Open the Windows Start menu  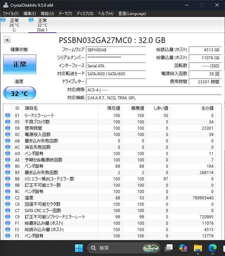coord(79,248)
